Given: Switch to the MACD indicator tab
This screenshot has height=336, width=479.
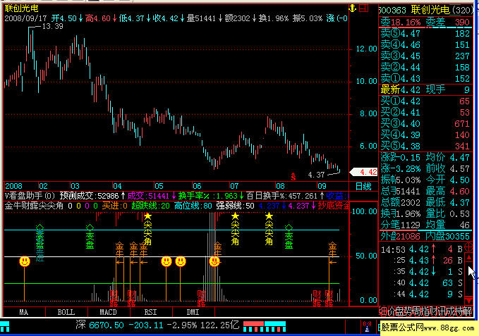Looking at the screenshot, I should tap(109, 312).
